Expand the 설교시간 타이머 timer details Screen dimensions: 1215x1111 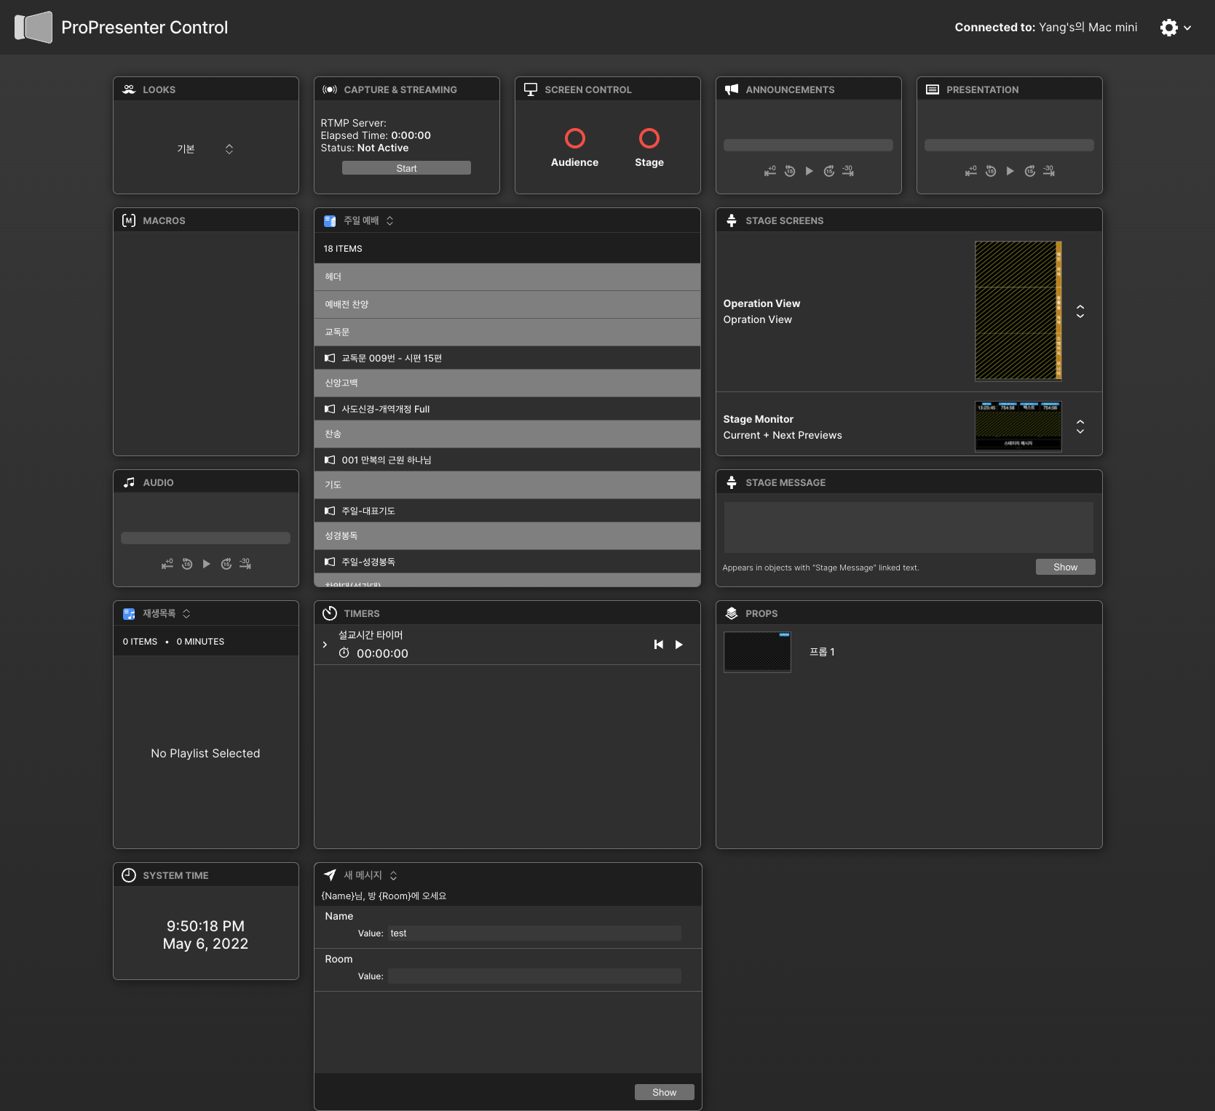(325, 645)
